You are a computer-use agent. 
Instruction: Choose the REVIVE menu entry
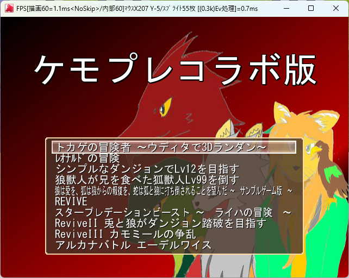[71, 201]
